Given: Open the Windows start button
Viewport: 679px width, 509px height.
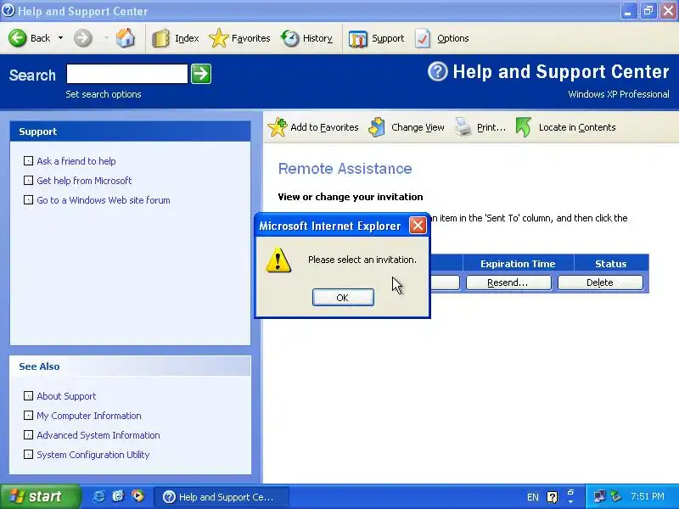Looking at the screenshot, I should point(40,496).
